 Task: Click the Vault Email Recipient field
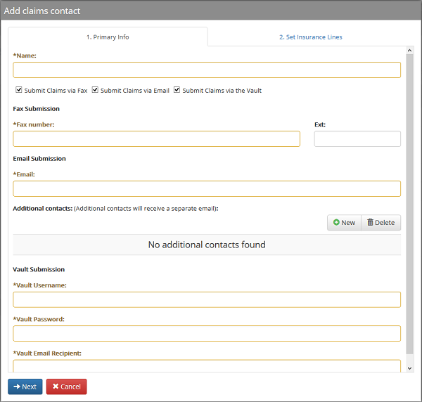coord(207,365)
